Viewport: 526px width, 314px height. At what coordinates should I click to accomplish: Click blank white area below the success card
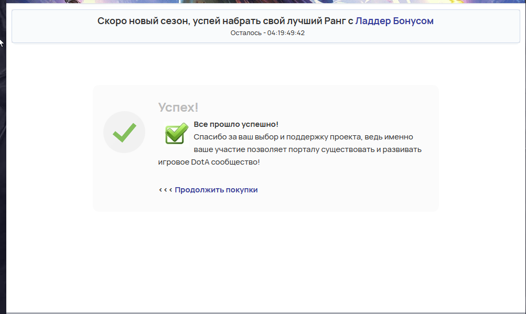coord(262,257)
